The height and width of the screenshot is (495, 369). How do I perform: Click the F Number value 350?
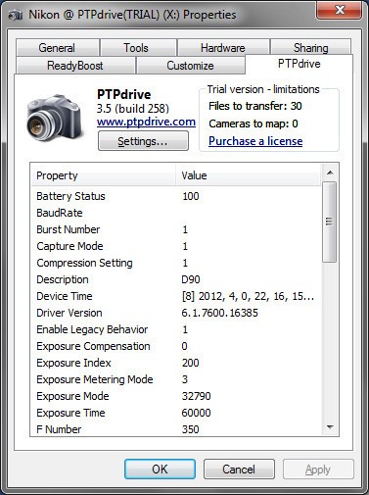coord(191,429)
